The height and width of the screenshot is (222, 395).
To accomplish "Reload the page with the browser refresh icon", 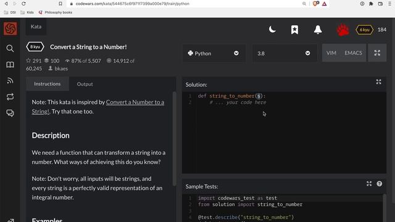I will pyautogui.click(x=23, y=4).
